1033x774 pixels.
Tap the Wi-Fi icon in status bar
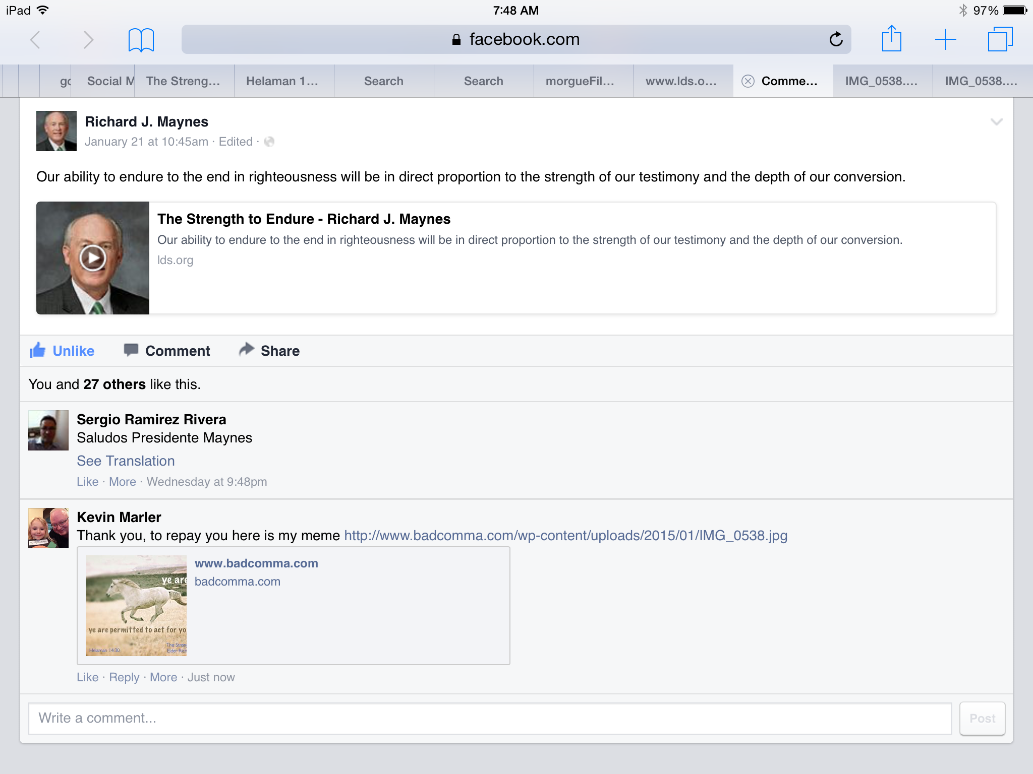click(43, 10)
